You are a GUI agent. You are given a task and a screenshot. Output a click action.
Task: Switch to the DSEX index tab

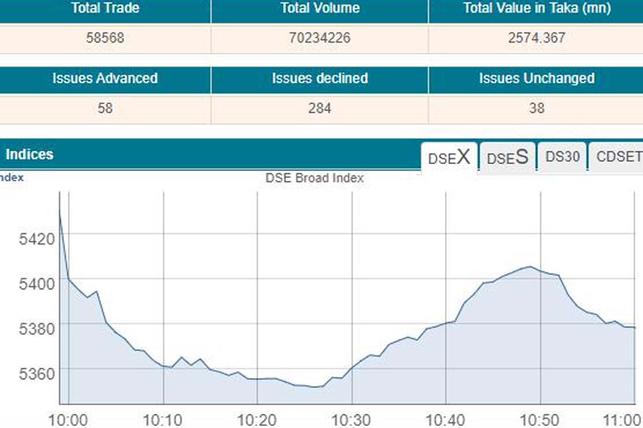coord(449,158)
